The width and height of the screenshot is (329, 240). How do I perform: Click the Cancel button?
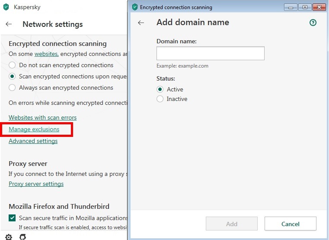point(291,224)
